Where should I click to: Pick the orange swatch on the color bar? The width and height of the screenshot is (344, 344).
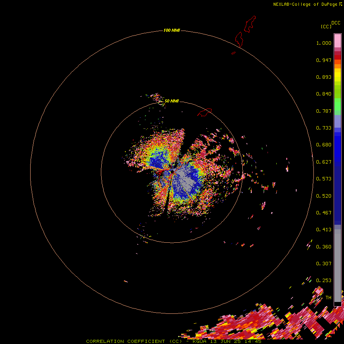coord(338,66)
